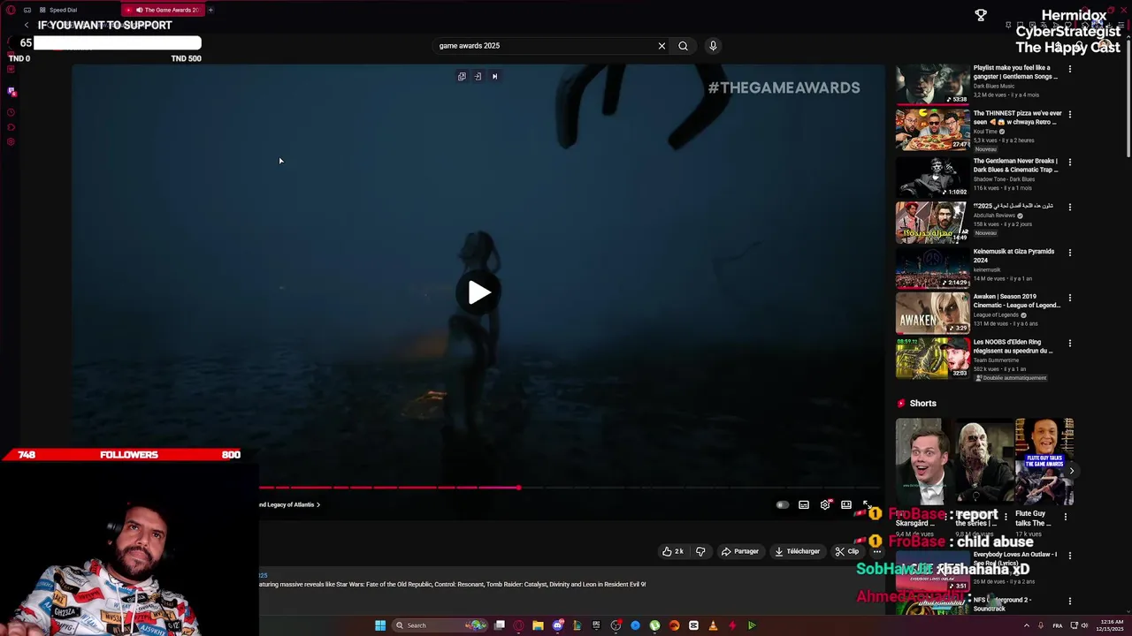The height and width of the screenshot is (636, 1132).
Task: Open the Awaken Season 2019 thumbnail
Action: [932, 311]
